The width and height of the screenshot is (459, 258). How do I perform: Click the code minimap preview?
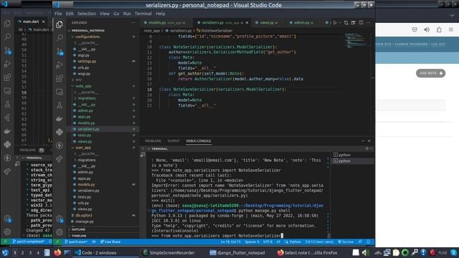(355, 40)
